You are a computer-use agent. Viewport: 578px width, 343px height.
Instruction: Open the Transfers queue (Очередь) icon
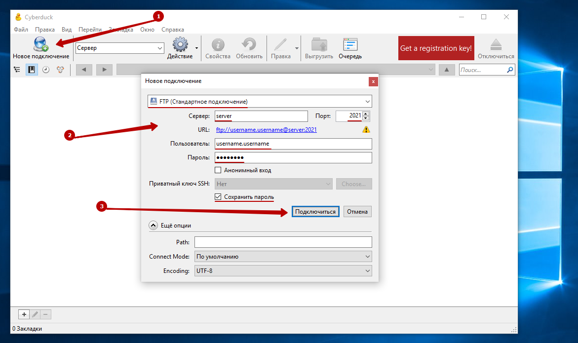(x=350, y=45)
